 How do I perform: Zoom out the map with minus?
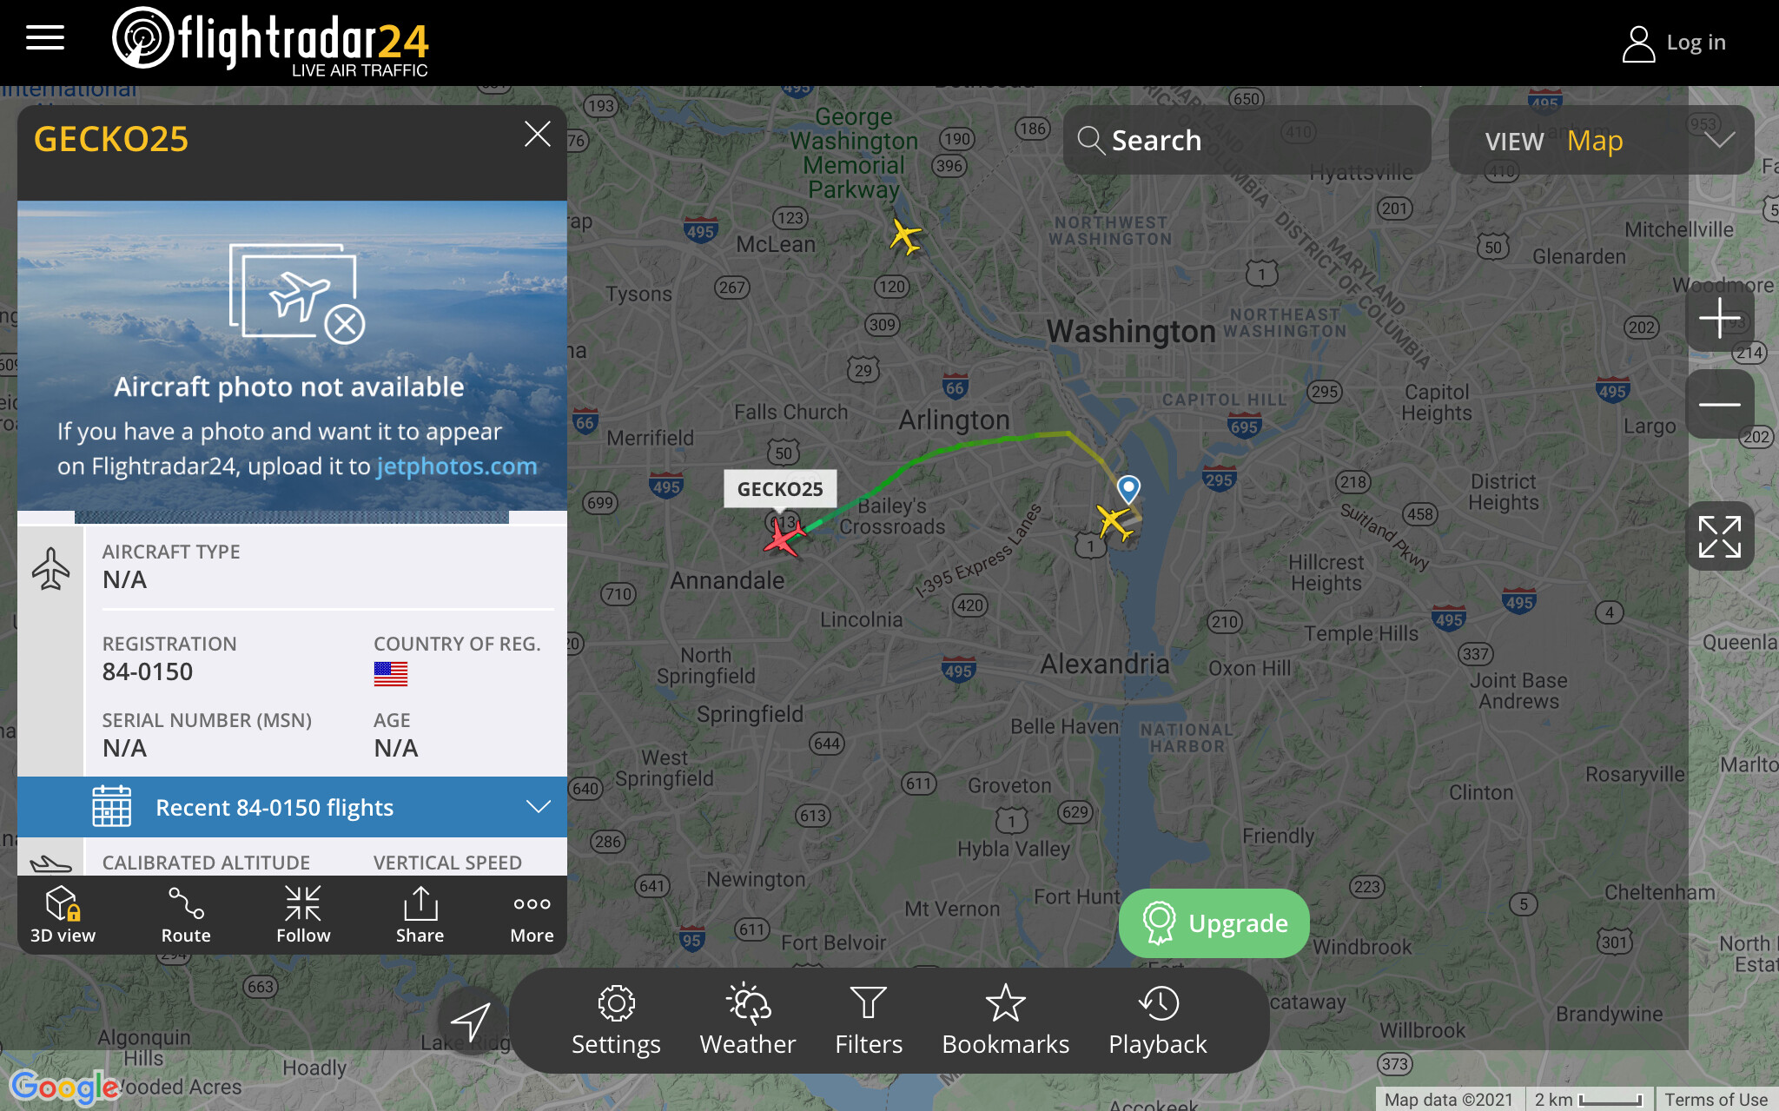click(x=1719, y=404)
